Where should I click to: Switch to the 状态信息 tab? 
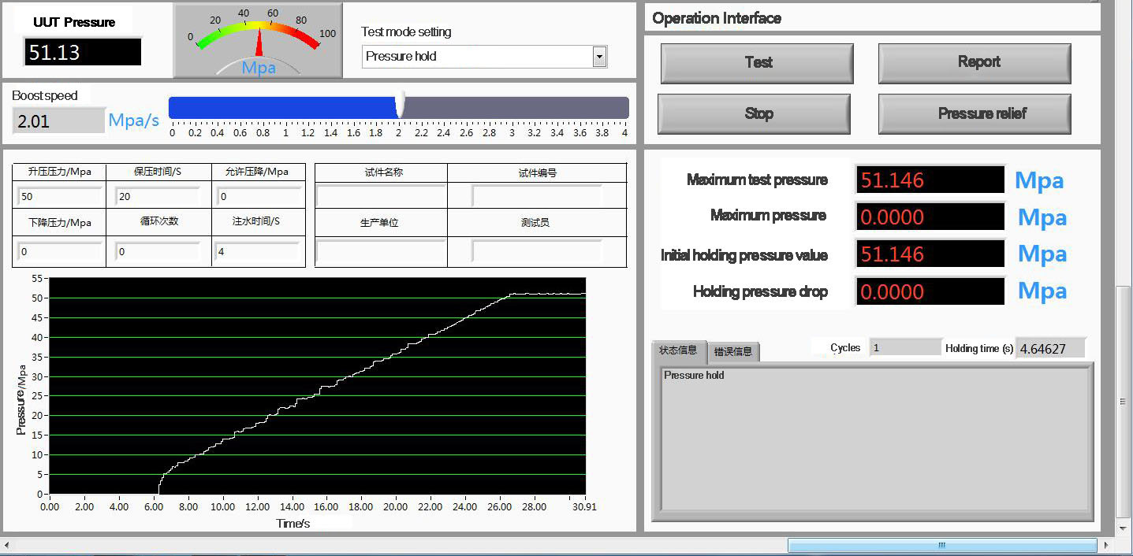678,351
